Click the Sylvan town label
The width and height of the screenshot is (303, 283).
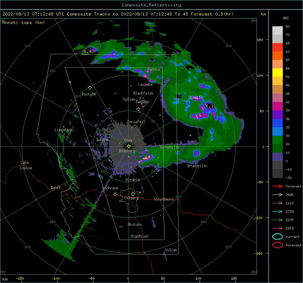tap(129, 99)
